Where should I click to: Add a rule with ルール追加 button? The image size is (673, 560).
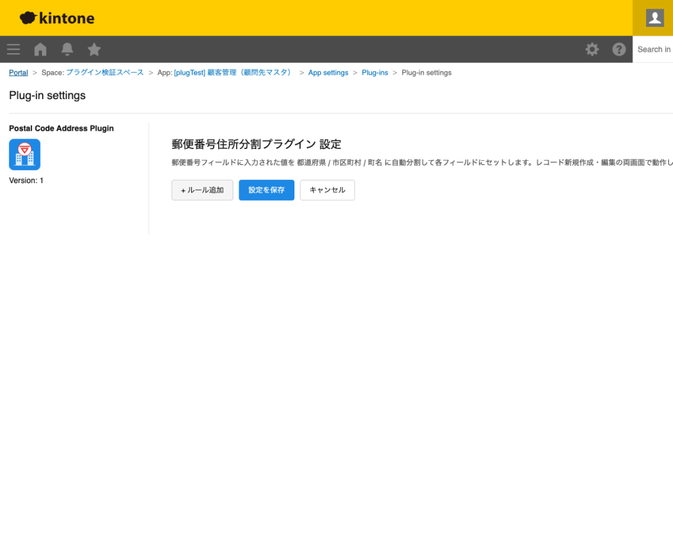coord(202,190)
